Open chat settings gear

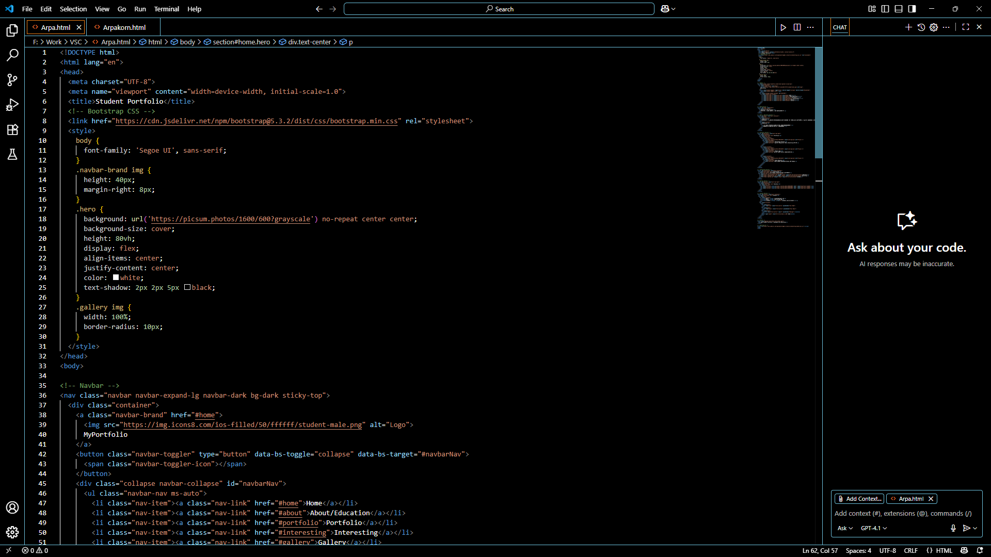[x=934, y=27]
